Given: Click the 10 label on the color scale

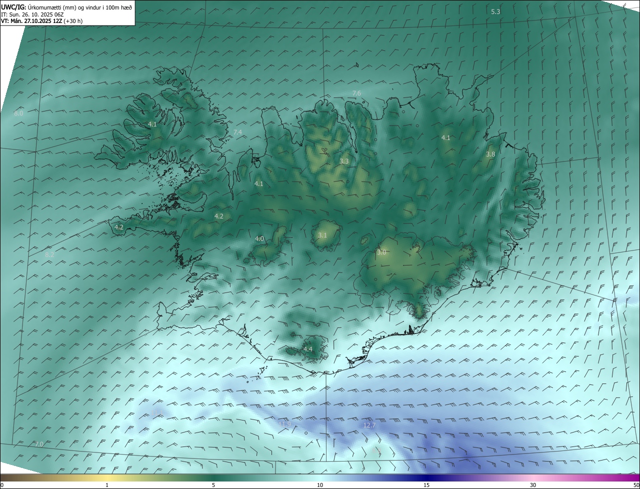Looking at the screenshot, I should pos(320,485).
